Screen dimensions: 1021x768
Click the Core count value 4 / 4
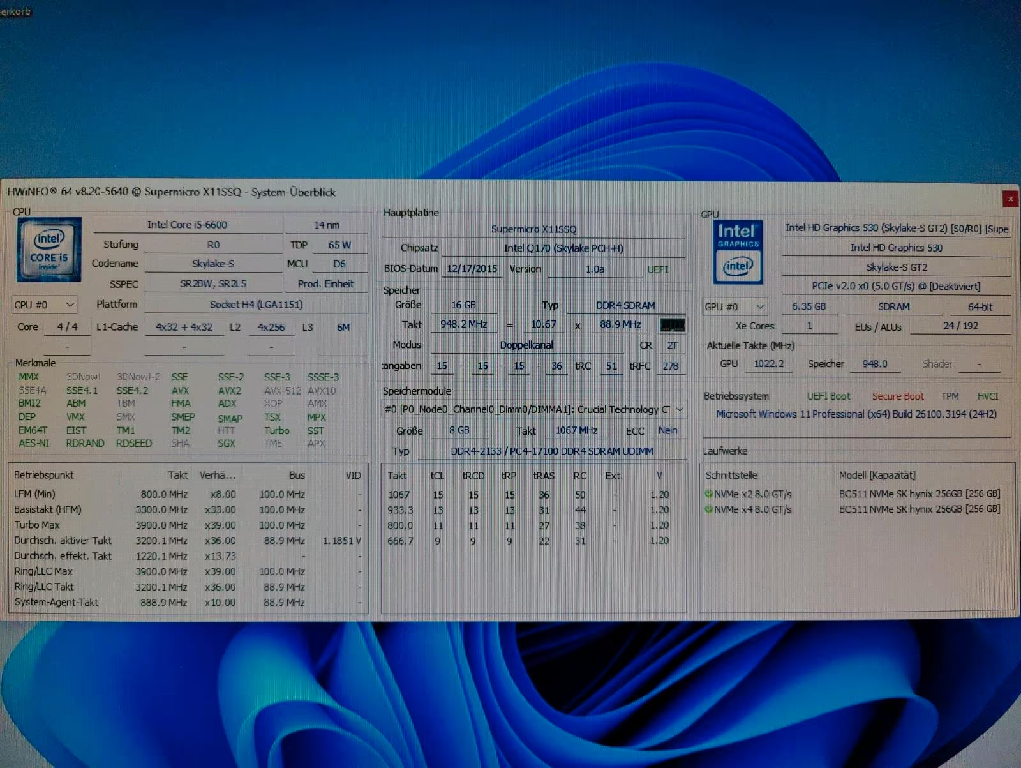pos(67,327)
